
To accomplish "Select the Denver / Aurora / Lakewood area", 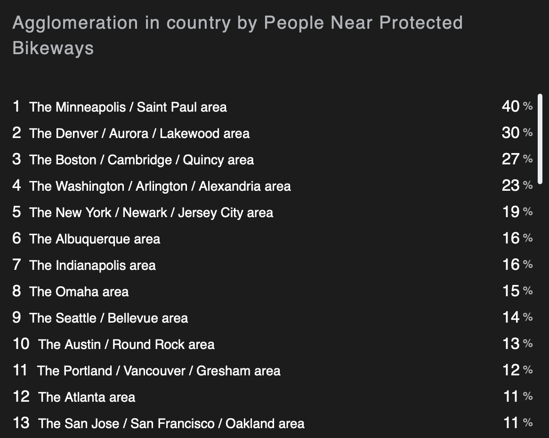I will tap(139, 133).
